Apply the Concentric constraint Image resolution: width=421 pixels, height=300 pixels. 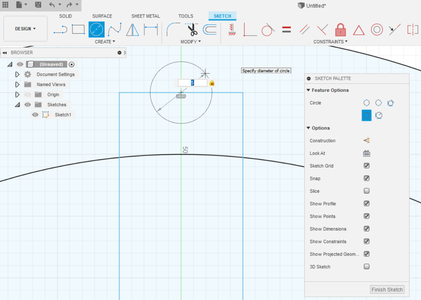[377, 30]
